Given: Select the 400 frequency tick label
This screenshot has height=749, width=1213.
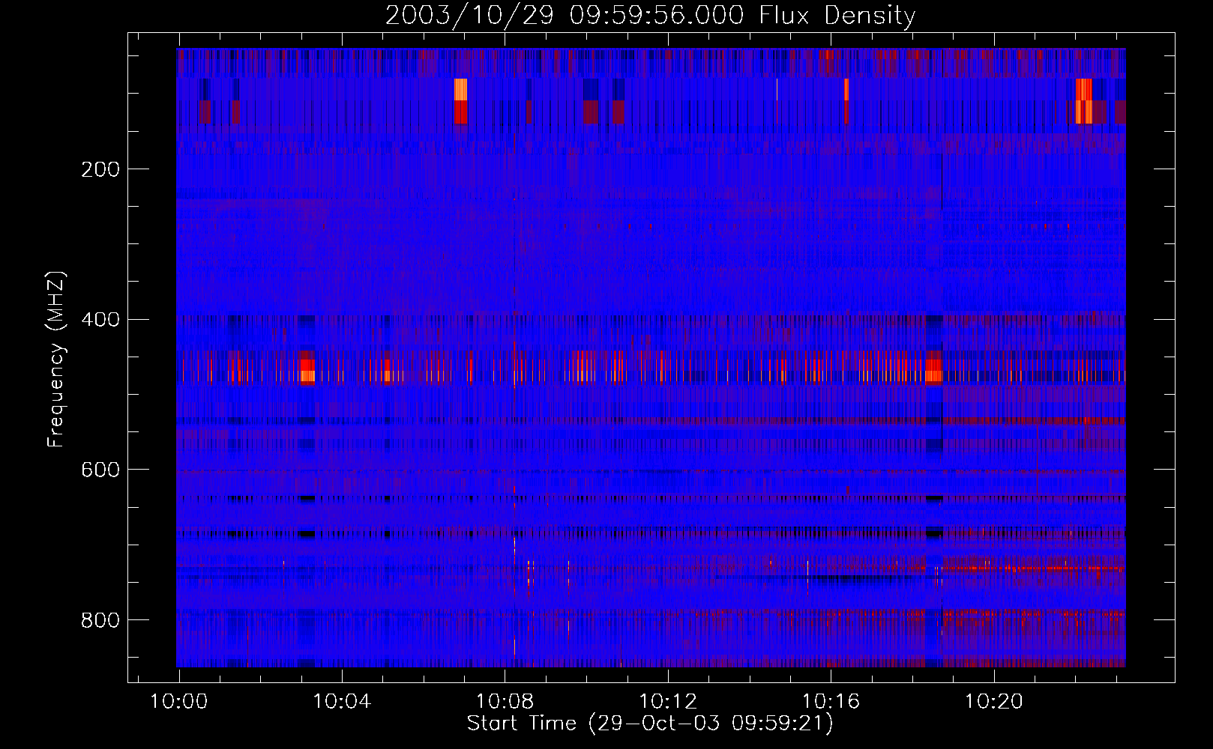Looking at the screenshot, I should click(x=100, y=320).
